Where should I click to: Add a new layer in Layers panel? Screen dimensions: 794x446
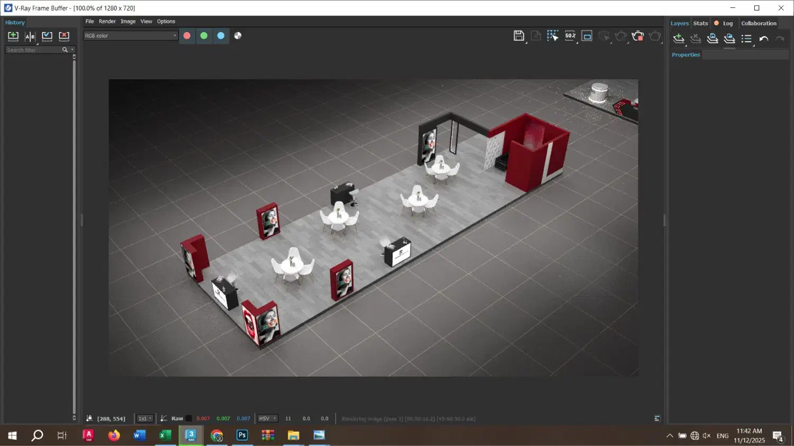(679, 39)
